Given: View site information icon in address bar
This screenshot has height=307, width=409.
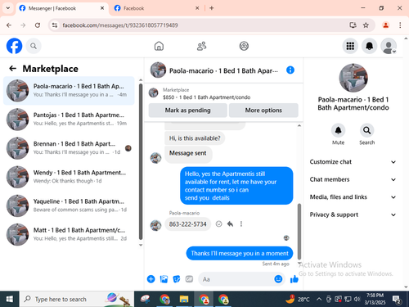Looking at the screenshot, I should (x=55, y=25).
